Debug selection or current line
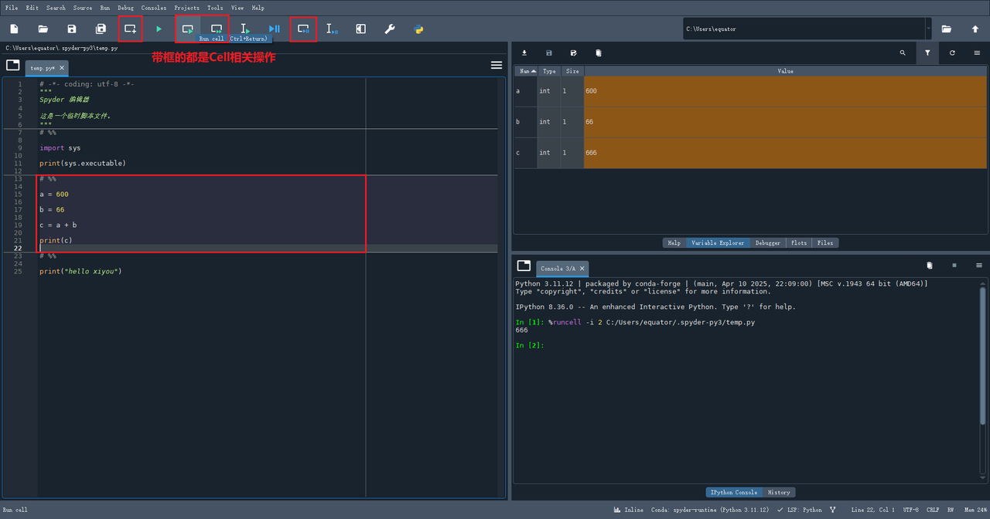 [332, 29]
